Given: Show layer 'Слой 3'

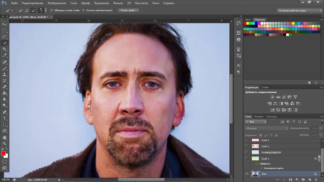Looking at the screenshot, I should point(247,140).
